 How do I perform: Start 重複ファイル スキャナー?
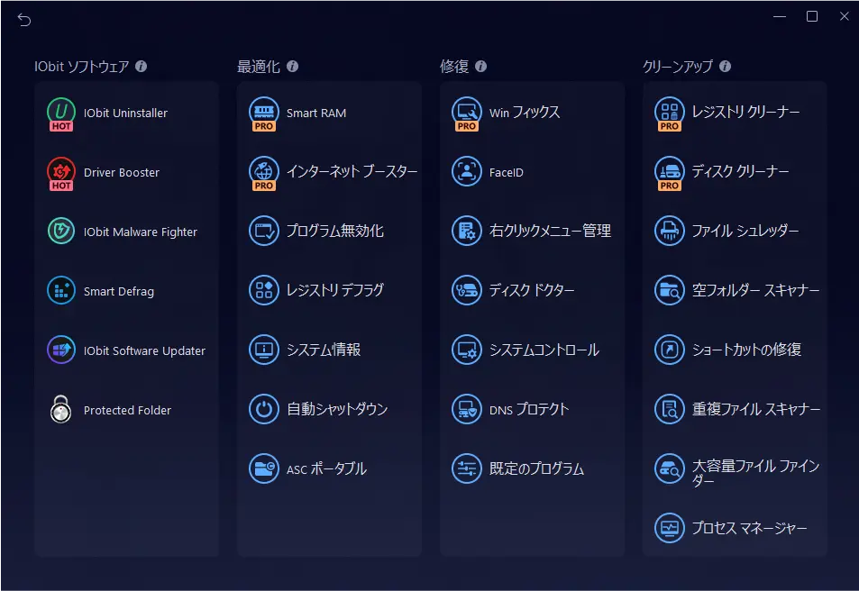click(x=732, y=410)
